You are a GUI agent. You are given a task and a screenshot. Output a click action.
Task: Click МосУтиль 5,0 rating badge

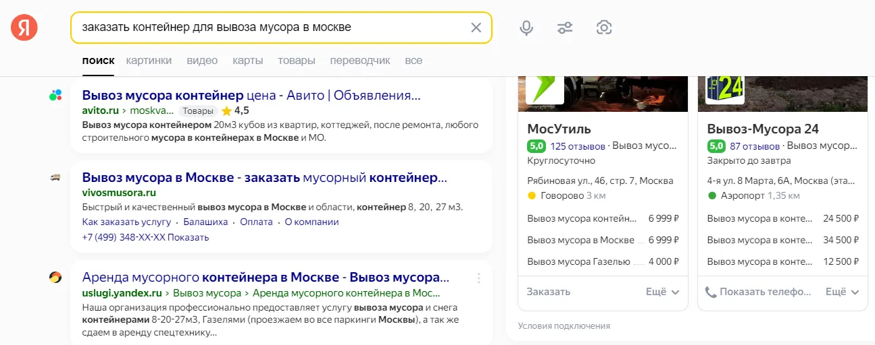[536, 146]
